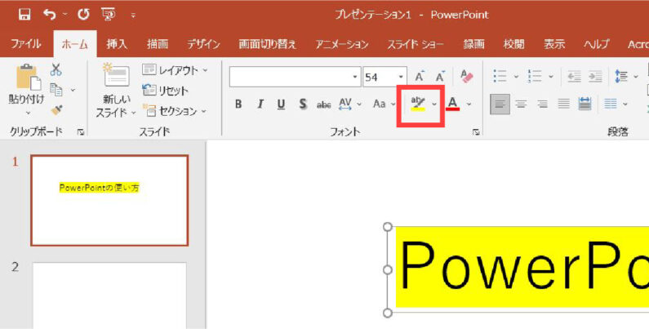Open the ヘルプ tab
The image size is (649, 329).
597,44
